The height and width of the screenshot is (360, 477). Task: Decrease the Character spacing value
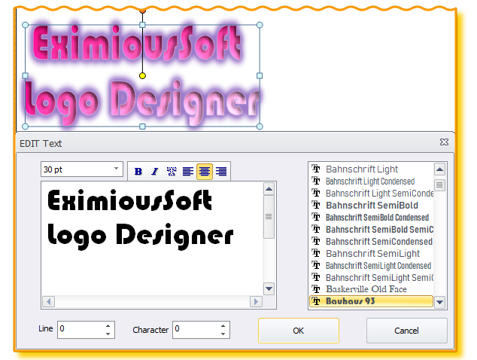pos(223,334)
